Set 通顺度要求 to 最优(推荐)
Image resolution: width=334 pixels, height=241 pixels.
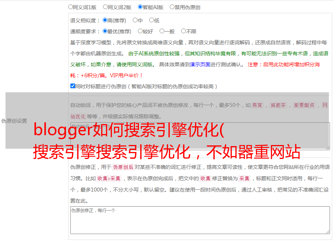pos(105,31)
